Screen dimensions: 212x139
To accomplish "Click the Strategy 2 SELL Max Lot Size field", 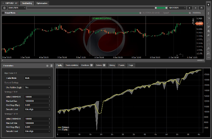I will click(x=37, y=123).
